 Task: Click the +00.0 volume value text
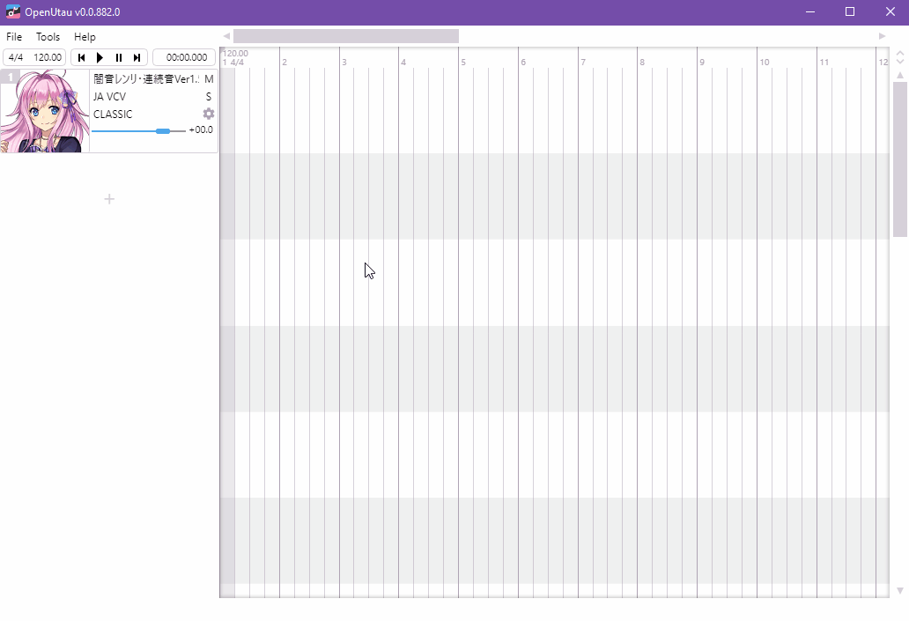(201, 129)
